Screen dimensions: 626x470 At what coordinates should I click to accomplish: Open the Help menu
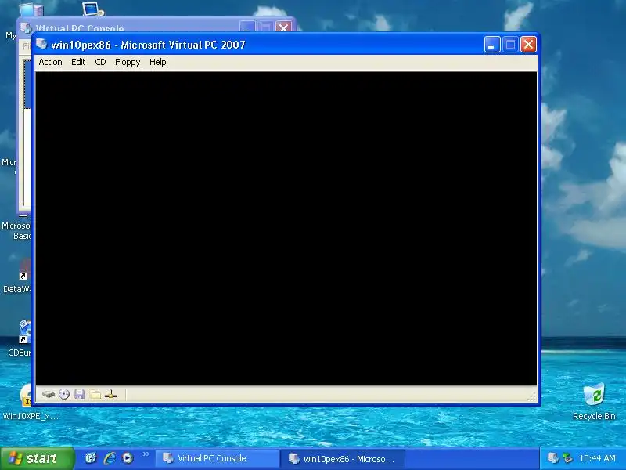158,62
